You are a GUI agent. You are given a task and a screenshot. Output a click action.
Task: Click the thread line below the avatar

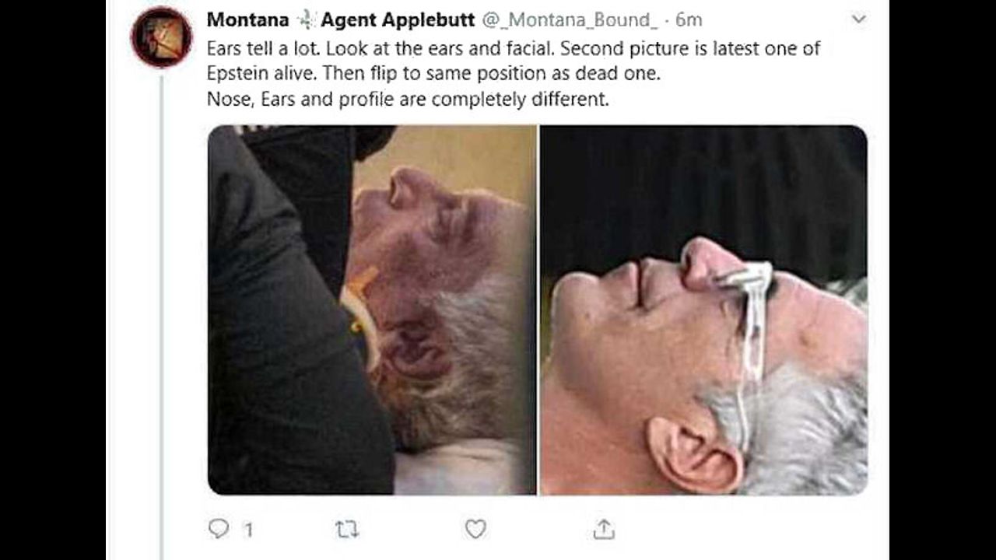161,311
